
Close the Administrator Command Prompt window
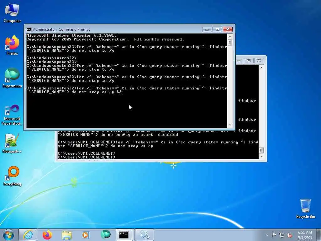228,29
